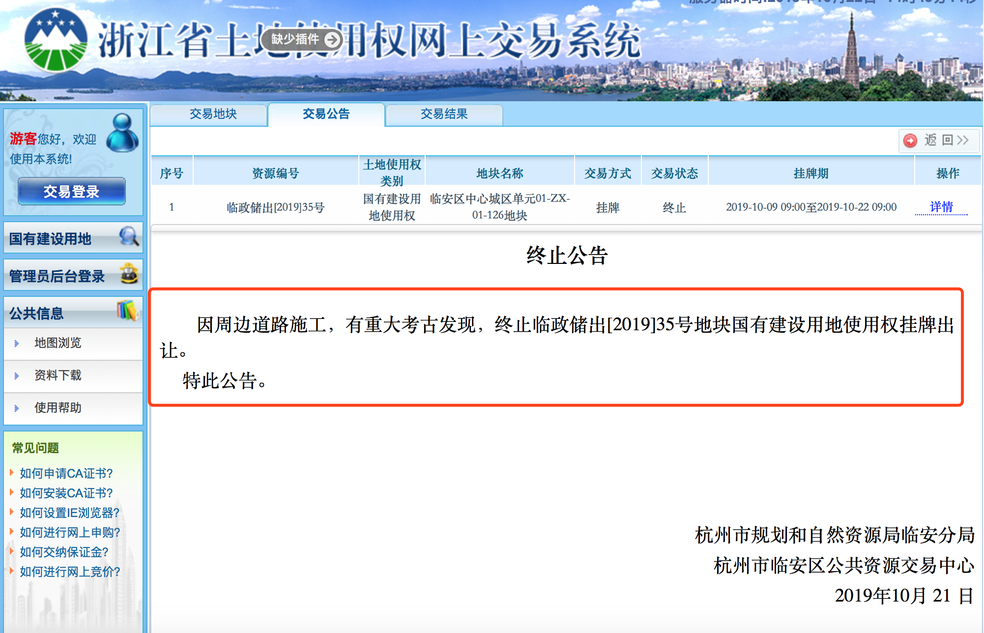Image resolution: width=984 pixels, height=633 pixels.
Task: Open the 如何进行网上竞价? link
Action: pyautogui.click(x=70, y=572)
